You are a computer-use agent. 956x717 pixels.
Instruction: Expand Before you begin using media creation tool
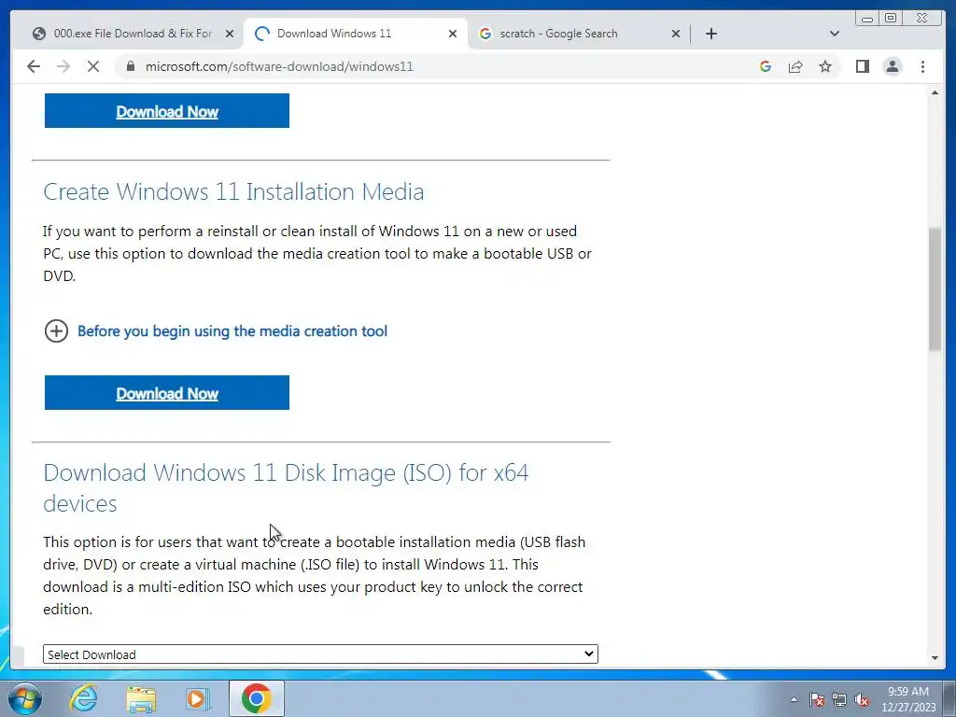[x=232, y=331]
